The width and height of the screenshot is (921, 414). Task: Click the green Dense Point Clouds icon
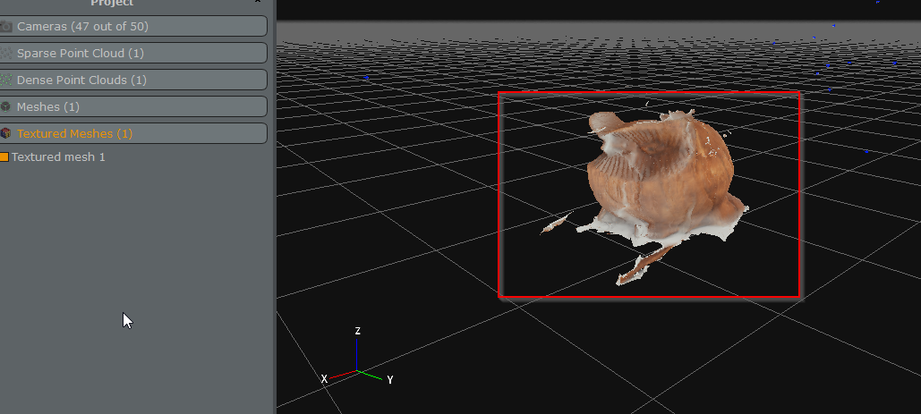click(x=6, y=80)
